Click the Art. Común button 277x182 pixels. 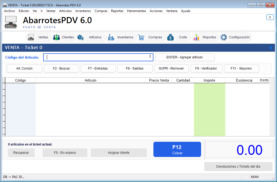(x=25, y=68)
